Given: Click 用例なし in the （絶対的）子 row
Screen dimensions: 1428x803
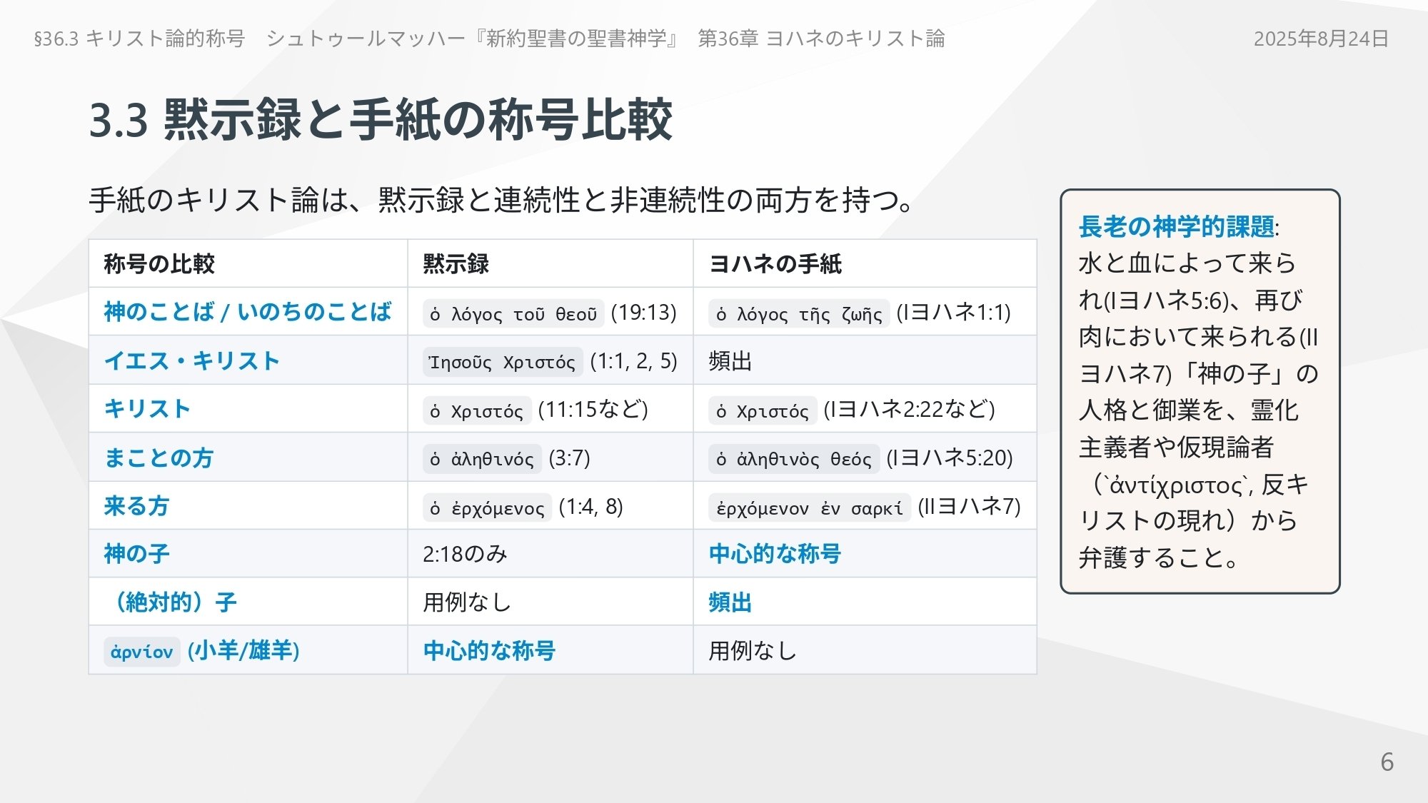Looking at the screenshot, I should point(467,602).
